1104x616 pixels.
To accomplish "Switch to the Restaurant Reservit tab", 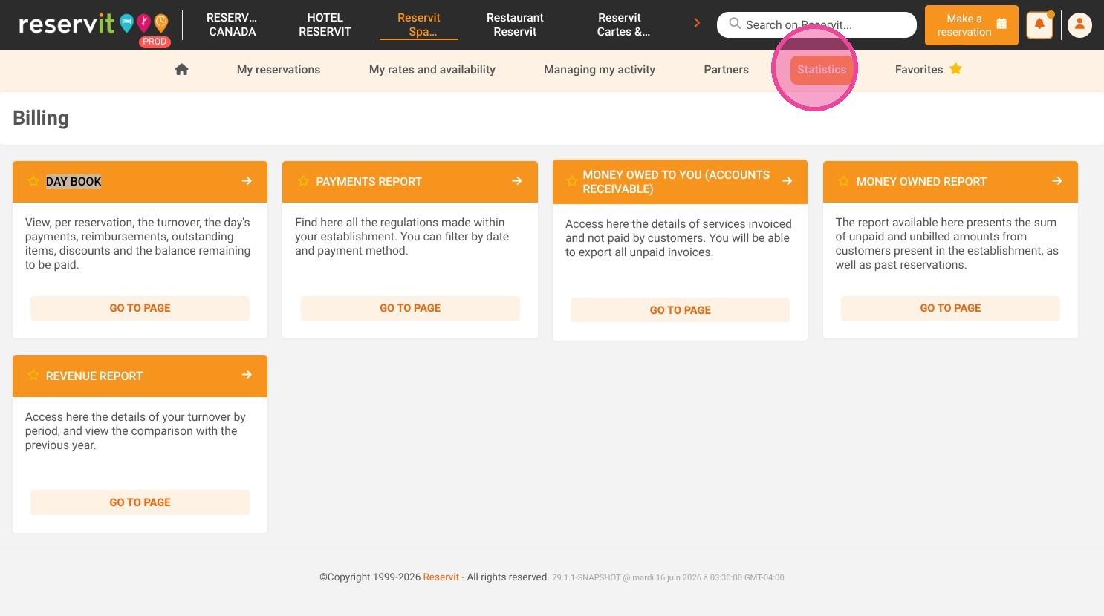I will coord(515,24).
